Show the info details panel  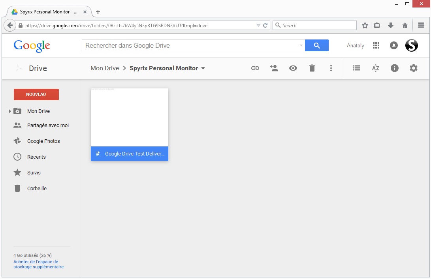[394, 68]
